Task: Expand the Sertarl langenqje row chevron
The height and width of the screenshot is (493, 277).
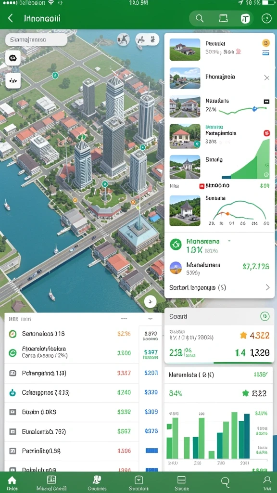Action: [267, 287]
